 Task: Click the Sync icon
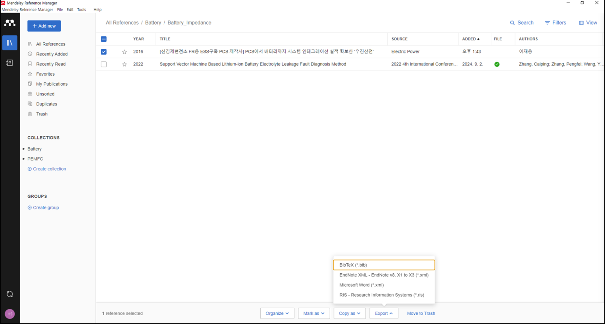pyautogui.click(x=10, y=294)
